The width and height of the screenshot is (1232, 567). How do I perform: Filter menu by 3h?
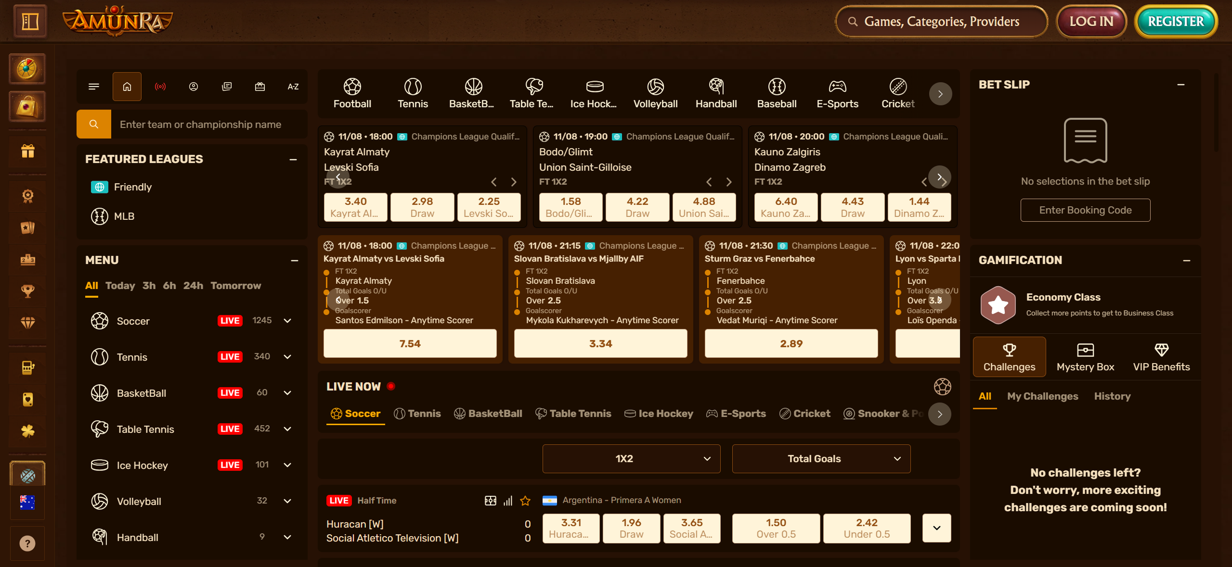pyautogui.click(x=149, y=286)
